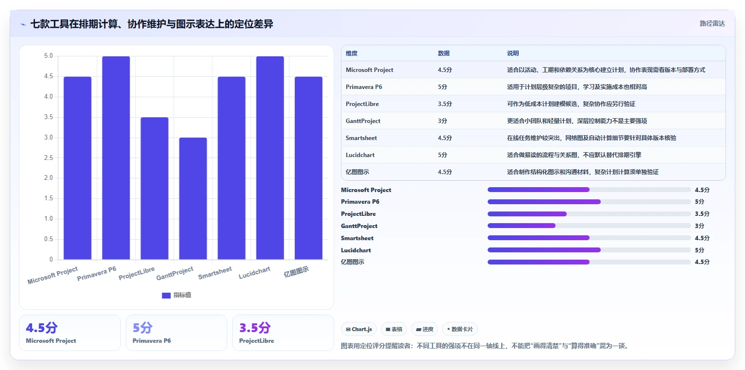Open the 5分 Primavera P6 card
The height and width of the screenshot is (370, 745).
coord(176,333)
